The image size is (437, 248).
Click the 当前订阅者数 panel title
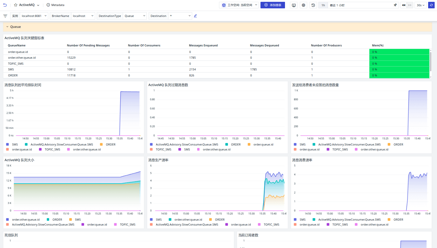248,235
